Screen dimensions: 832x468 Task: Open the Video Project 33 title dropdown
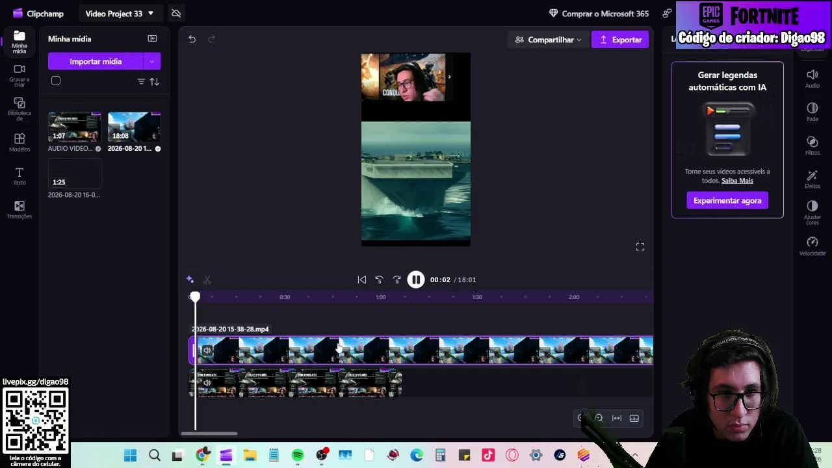(x=120, y=13)
